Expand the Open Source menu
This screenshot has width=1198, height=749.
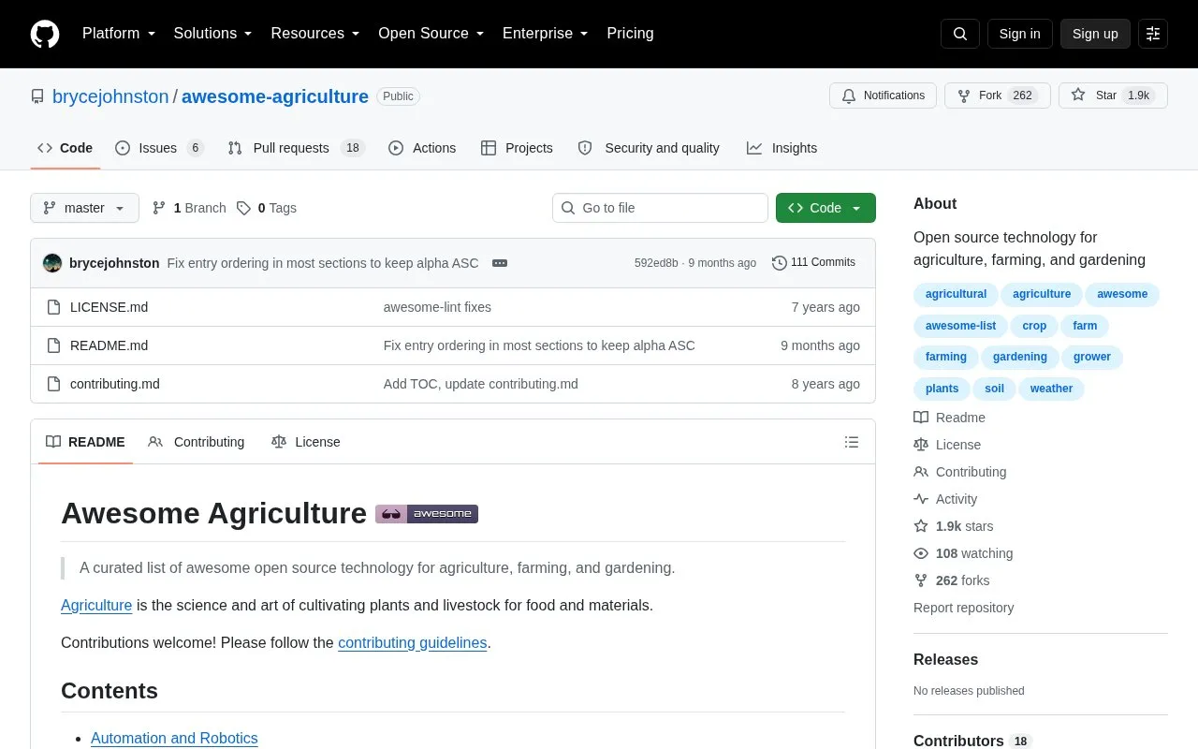(x=431, y=34)
